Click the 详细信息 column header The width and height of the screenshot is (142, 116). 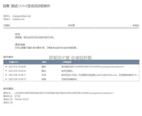coord(67,62)
